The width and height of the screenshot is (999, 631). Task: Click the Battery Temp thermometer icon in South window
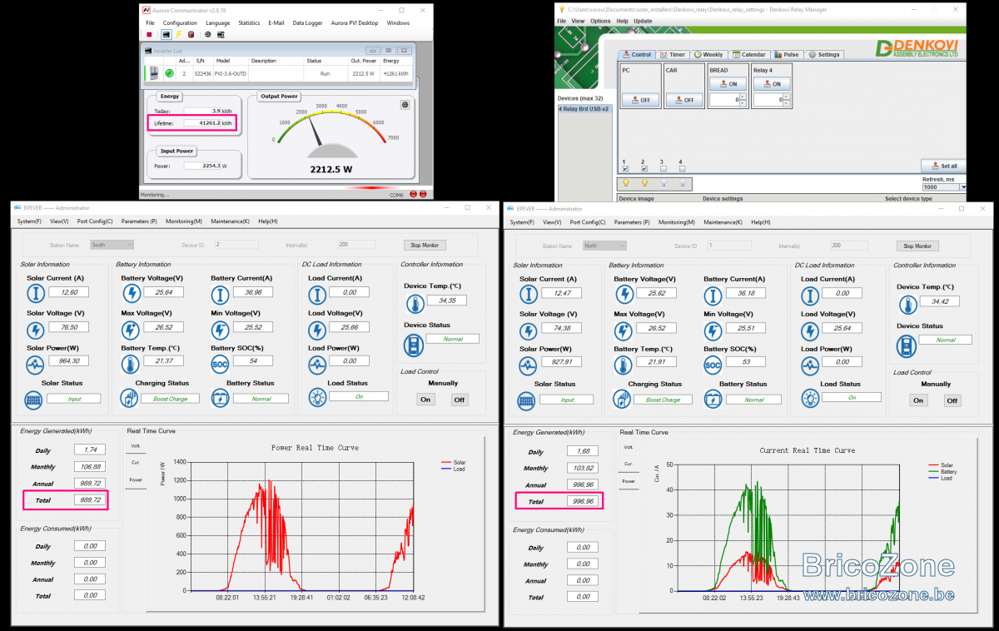click(132, 364)
